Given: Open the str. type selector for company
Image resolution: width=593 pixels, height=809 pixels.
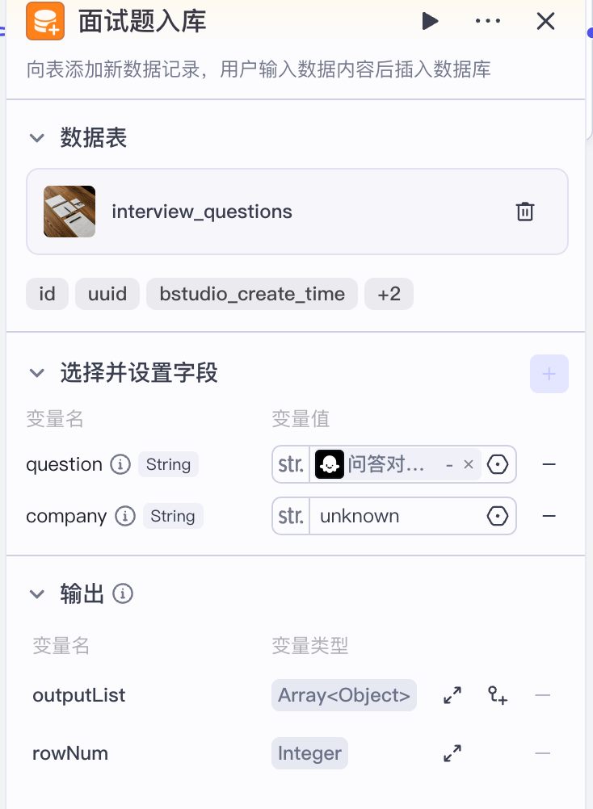Looking at the screenshot, I should click(x=290, y=516).
